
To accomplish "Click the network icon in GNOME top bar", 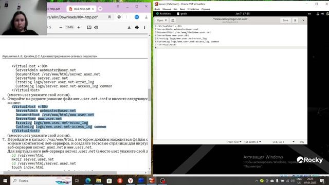I will click(318, 14).
